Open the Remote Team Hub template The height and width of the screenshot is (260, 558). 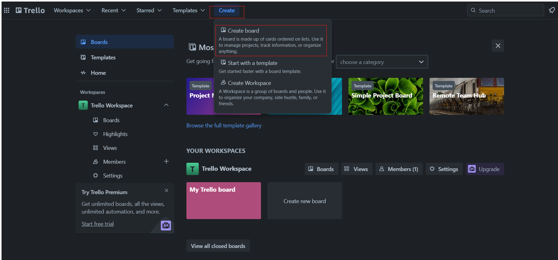[x=467, y=96]
